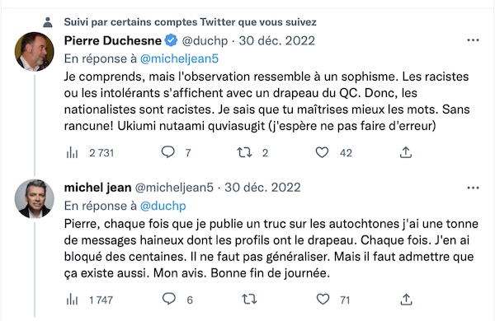Open Pierre Duchesne's tweet date 30 déc. 2022
This screenshot has width=495, height=321.
[277, 40]
